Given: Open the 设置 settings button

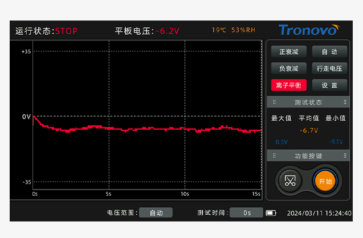Looking at the screenshot, I should point(329,85).
